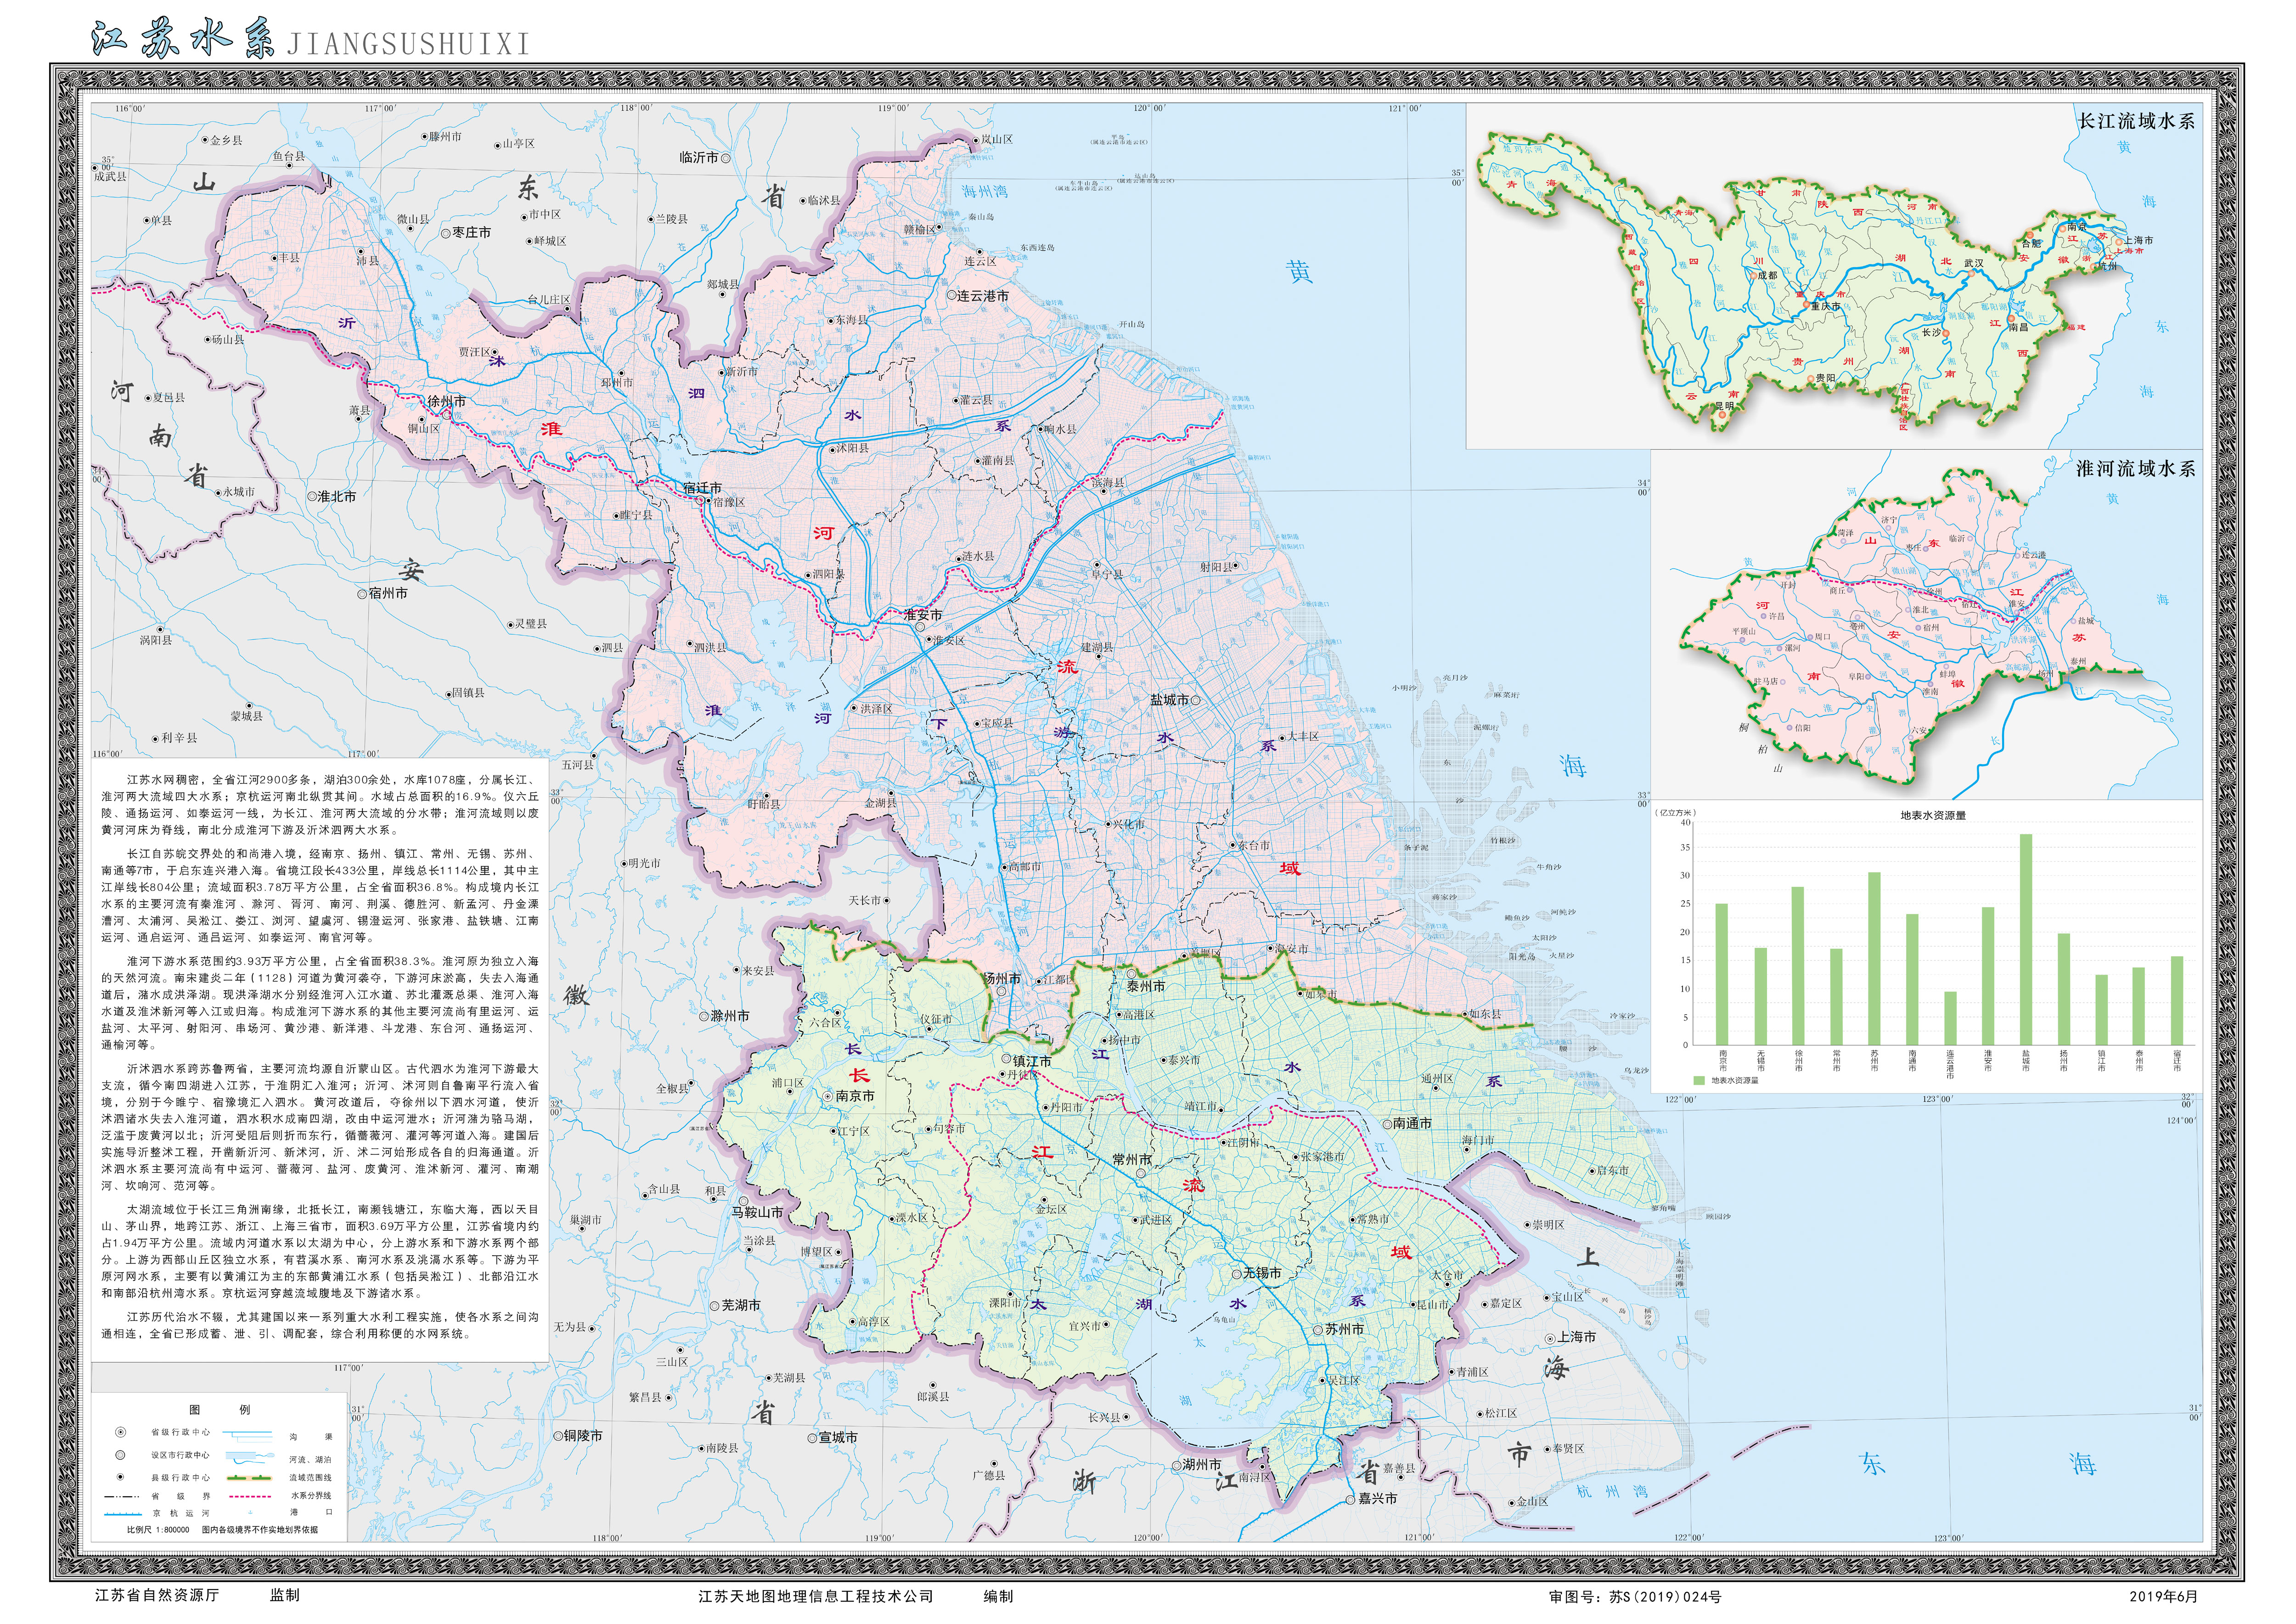Click the 设区市行政中心 legend circle

pos(121,1455)
